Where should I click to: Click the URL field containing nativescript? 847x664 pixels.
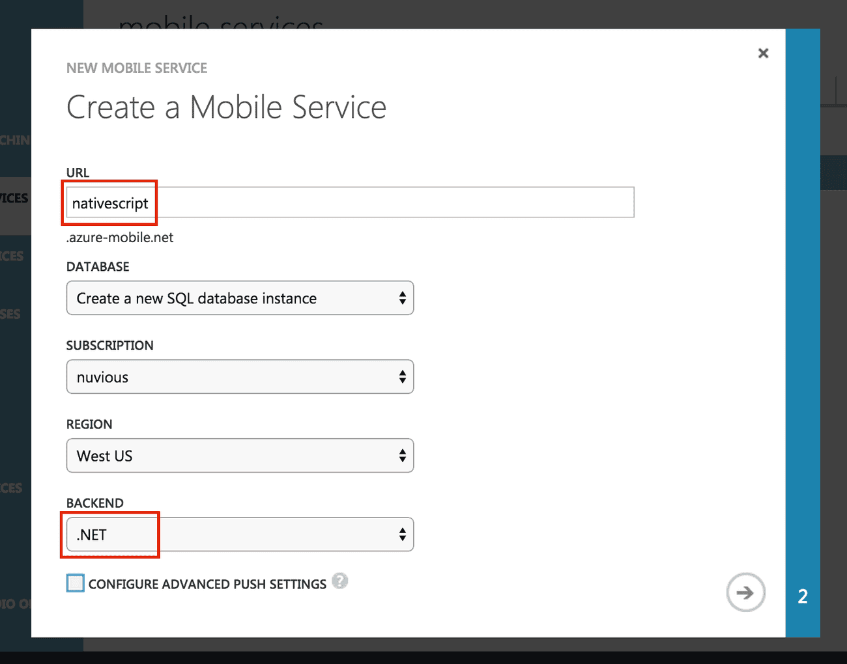point(261,202)
